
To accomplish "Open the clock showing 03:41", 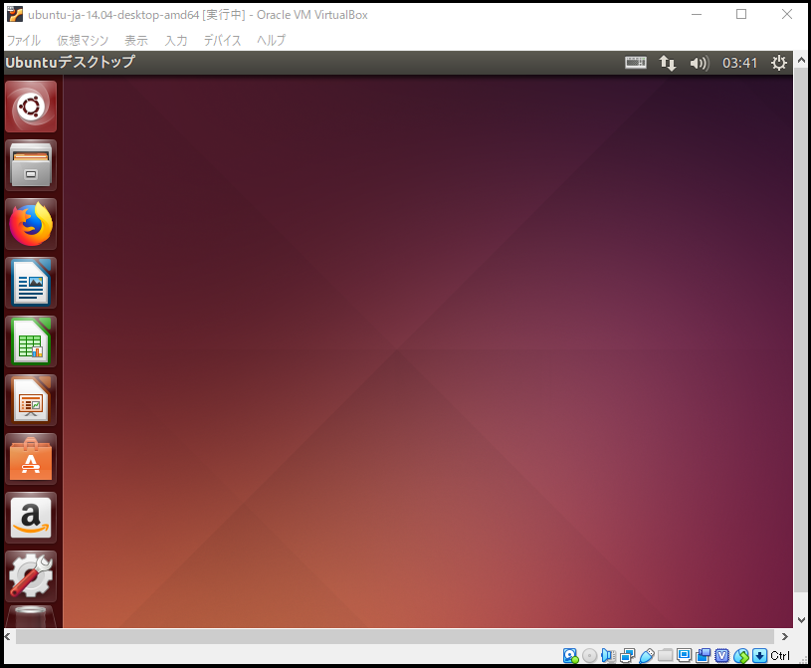I will pos(739,63).
